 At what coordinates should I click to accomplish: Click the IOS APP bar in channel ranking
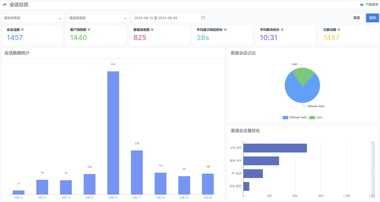[x=275, y=148]
